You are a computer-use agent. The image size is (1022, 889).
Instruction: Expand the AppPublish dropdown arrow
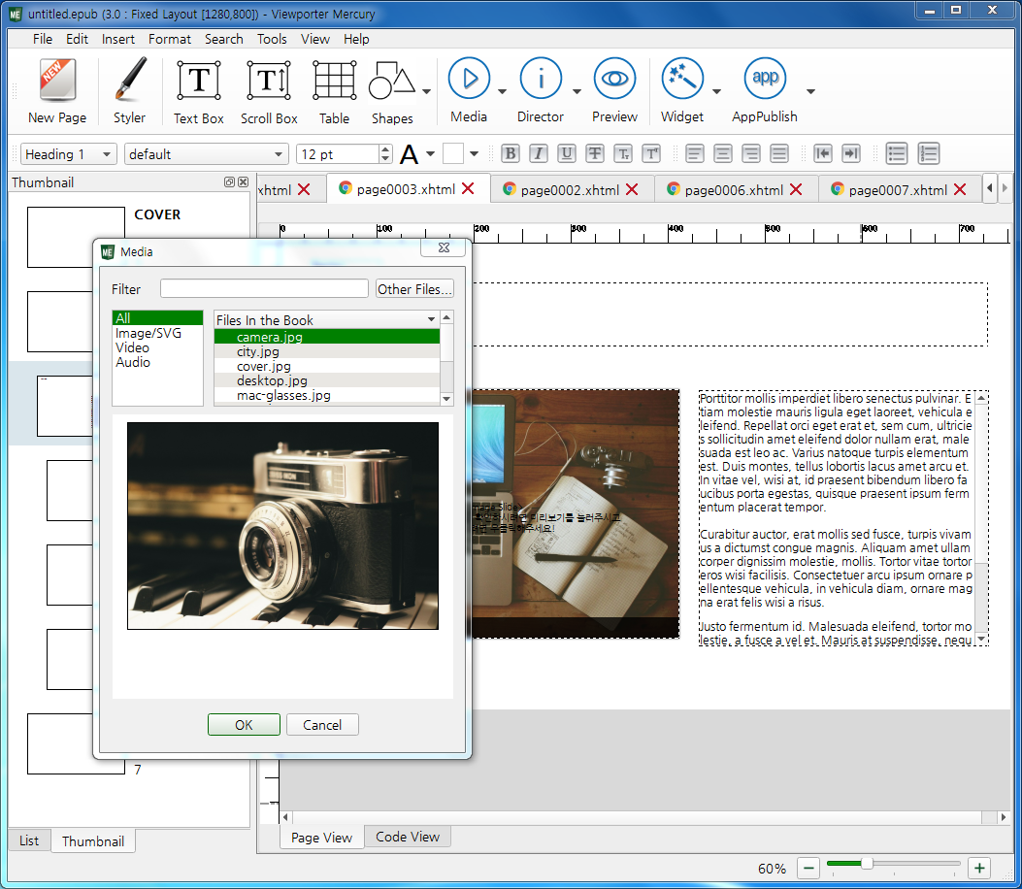[x=810, y=91]
